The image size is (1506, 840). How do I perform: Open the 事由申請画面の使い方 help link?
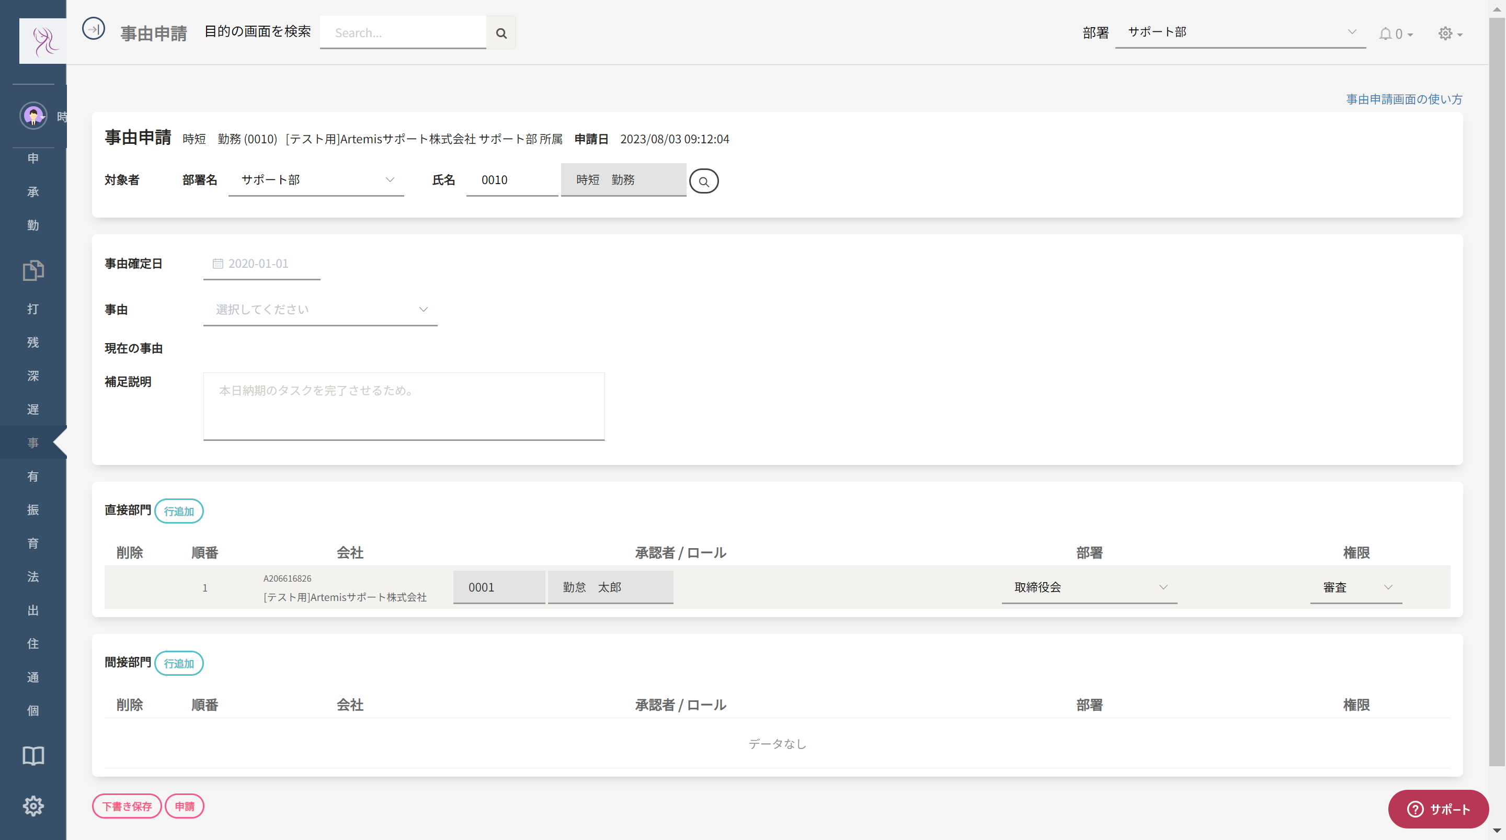tap(1404, 99)
